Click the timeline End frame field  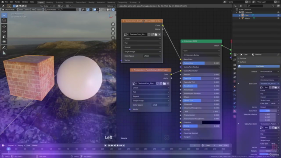(x=223, y=145)
